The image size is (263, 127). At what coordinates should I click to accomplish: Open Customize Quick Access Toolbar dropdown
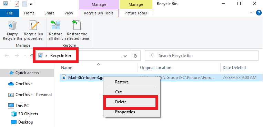pyautogui.click(x=31, y=4)
